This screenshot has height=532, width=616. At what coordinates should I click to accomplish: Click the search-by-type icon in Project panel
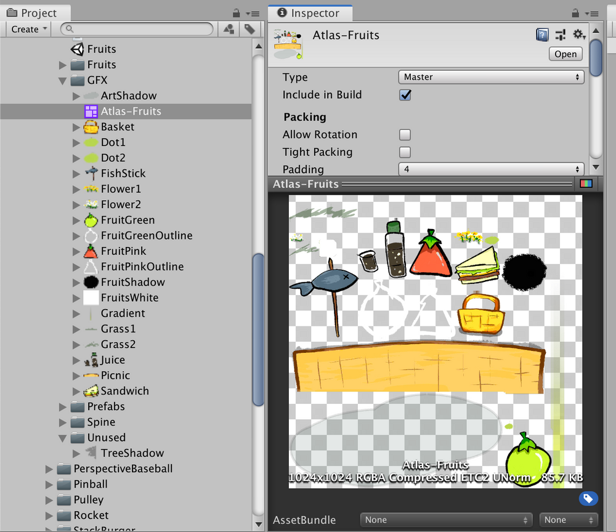[228, 29]
